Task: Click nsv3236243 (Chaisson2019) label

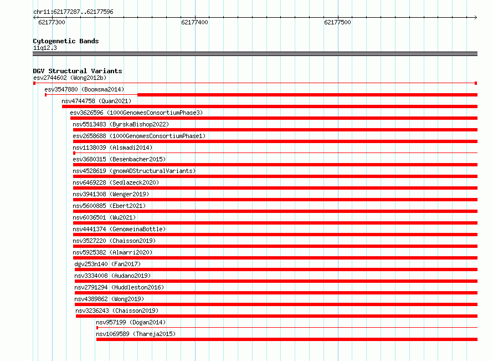Action: coord(117,311)
